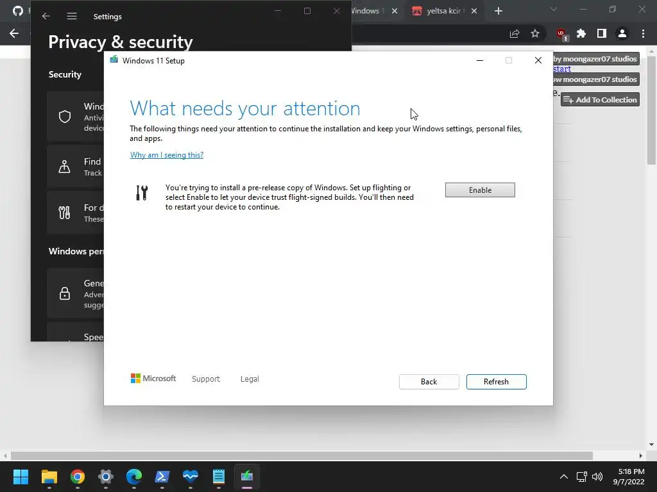Minimize the Windows 11 Setup window
Viewport: 657px width, 492px height.
pyautogui.click(x=480, y=60)
